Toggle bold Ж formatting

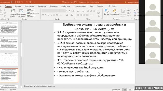click(43, 15)
